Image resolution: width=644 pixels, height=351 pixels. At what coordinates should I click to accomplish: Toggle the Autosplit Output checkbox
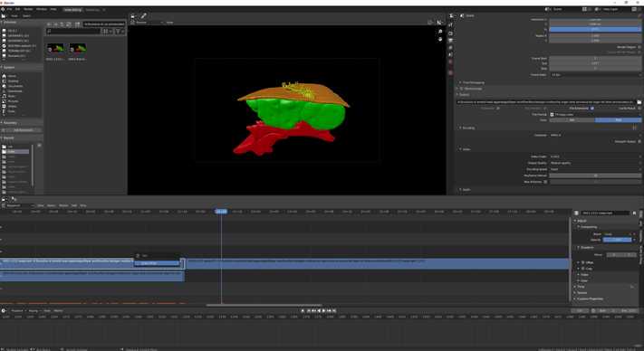[x=639, y=141]
